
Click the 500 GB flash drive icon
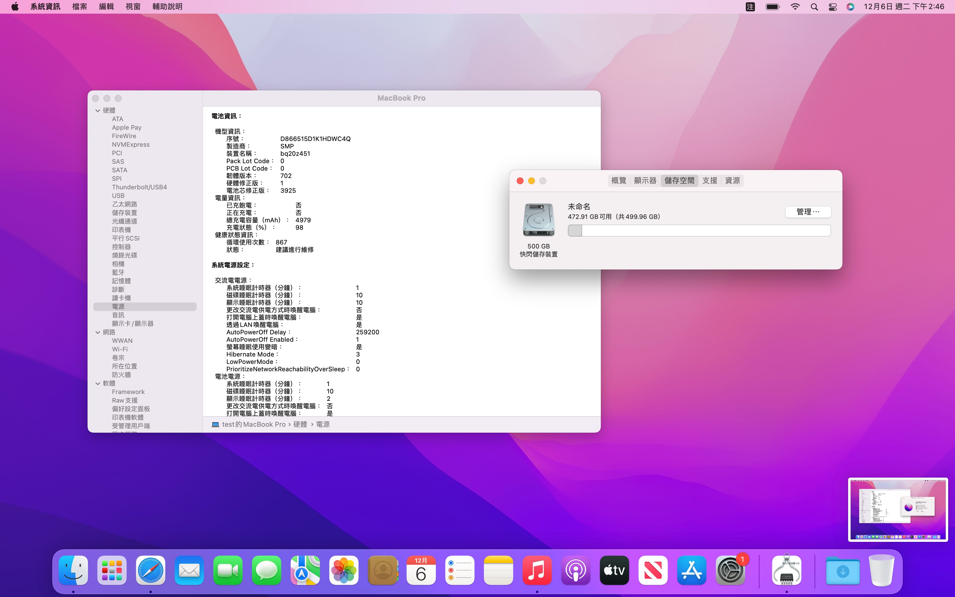(539, 219)
